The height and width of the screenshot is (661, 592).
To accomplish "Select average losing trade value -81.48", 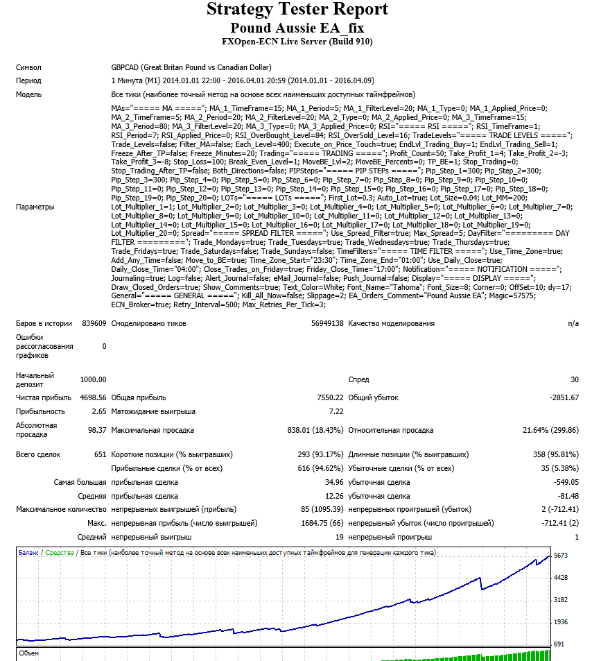I will [568, 496].
